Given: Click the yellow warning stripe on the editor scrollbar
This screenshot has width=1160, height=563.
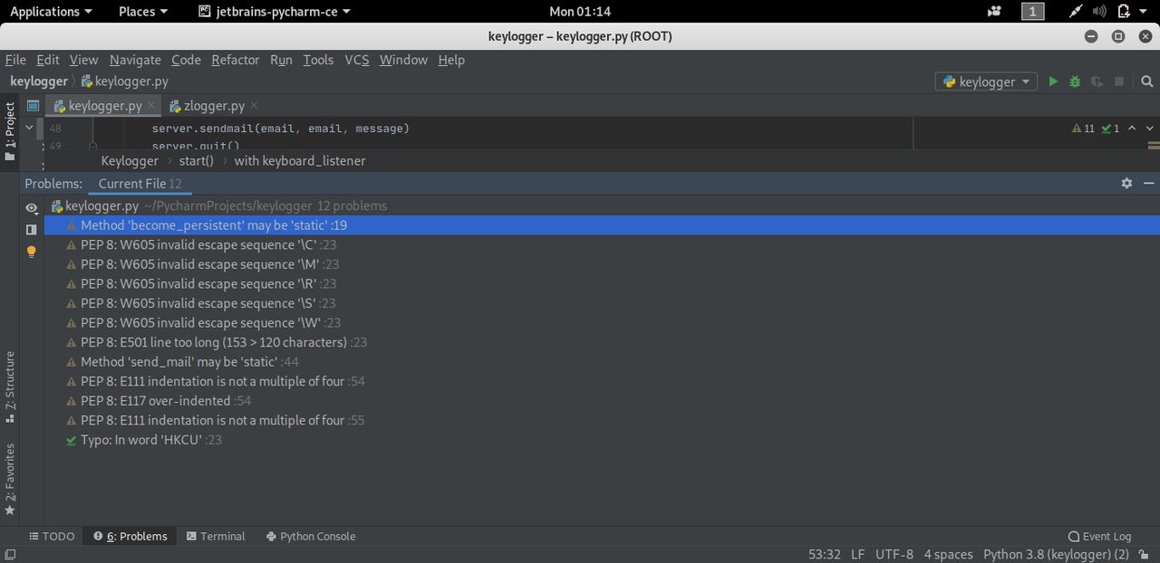Looking at the screenshot, I should tap(1154, 144).
